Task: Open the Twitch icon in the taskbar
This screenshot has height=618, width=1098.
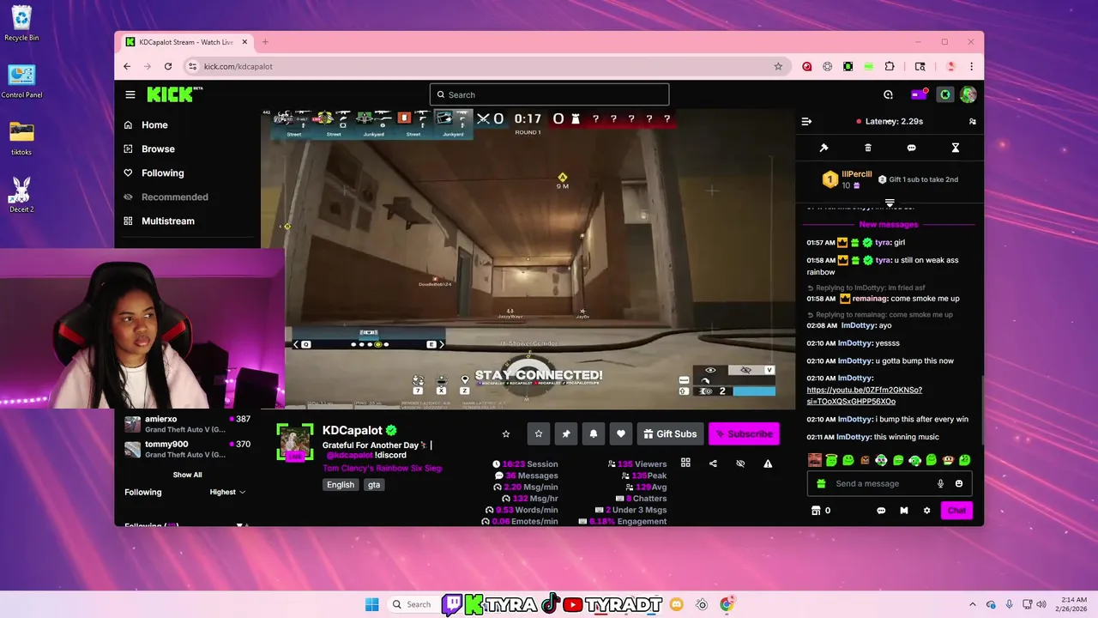Action: (x=452, y=604)
